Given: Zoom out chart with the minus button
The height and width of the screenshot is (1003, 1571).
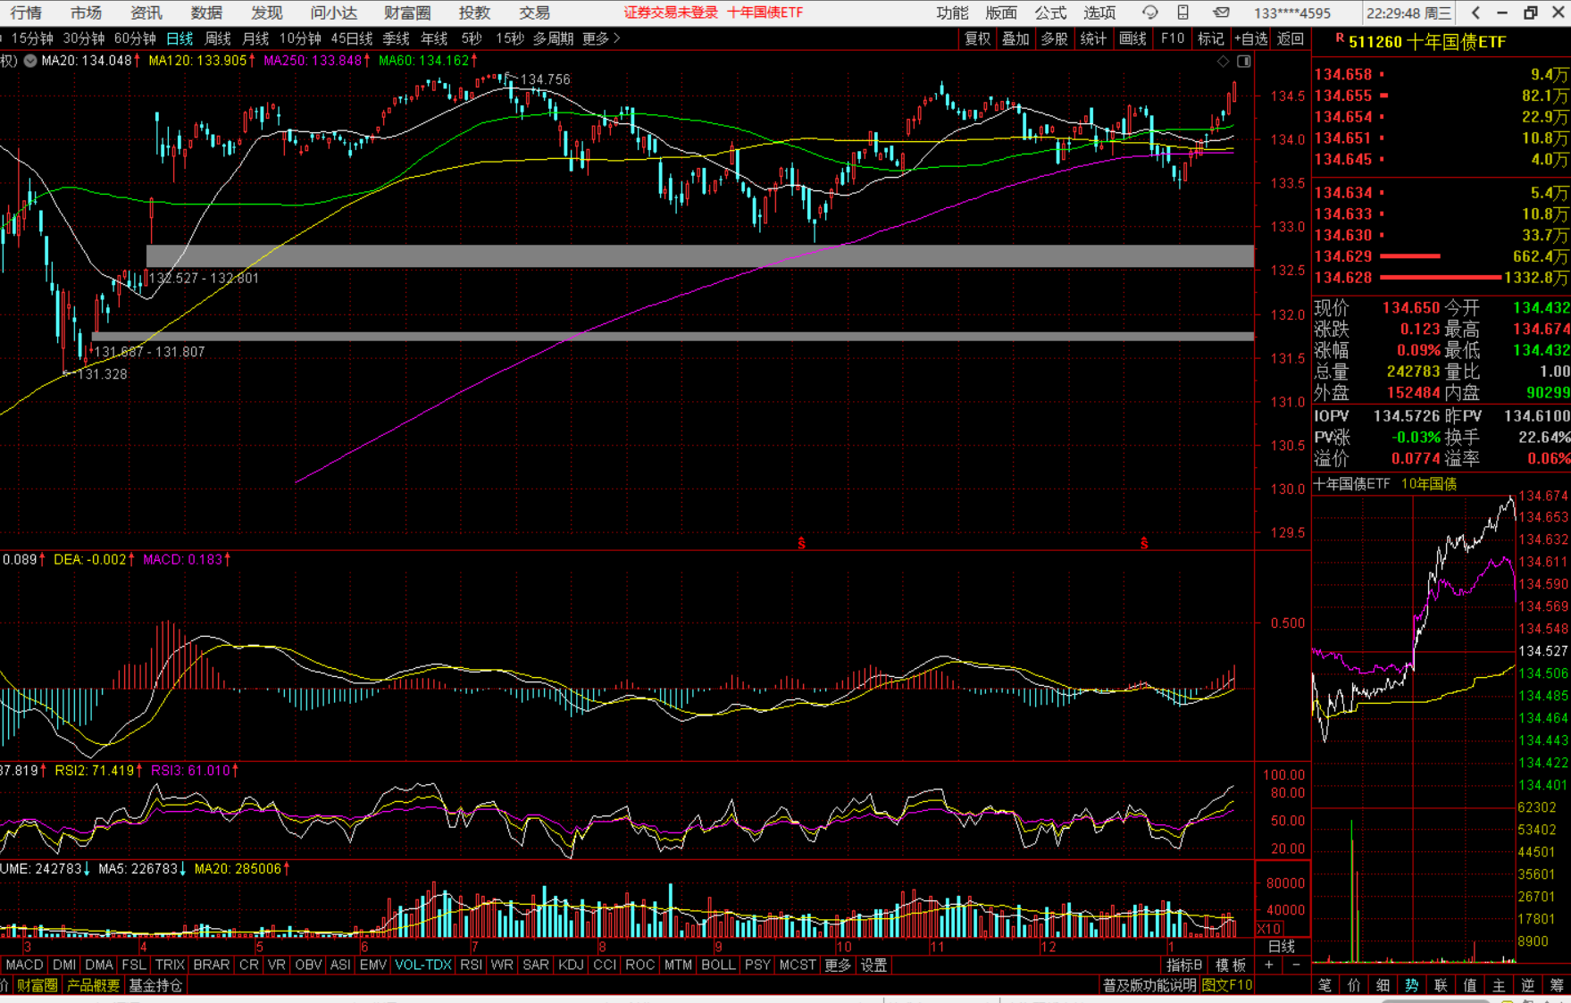Looking at the screenshot, I should (x=1296, y=965).
